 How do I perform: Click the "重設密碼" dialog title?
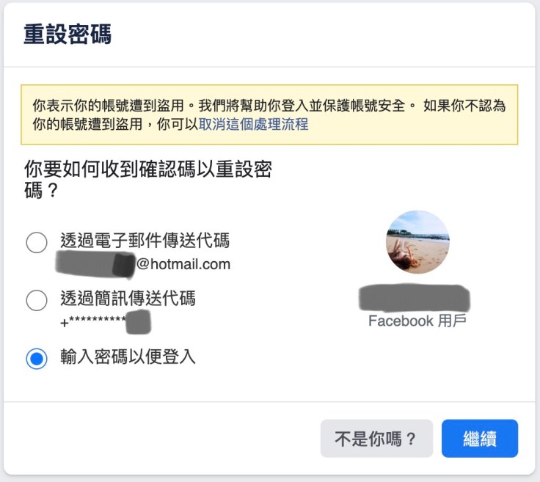[67, 34]
